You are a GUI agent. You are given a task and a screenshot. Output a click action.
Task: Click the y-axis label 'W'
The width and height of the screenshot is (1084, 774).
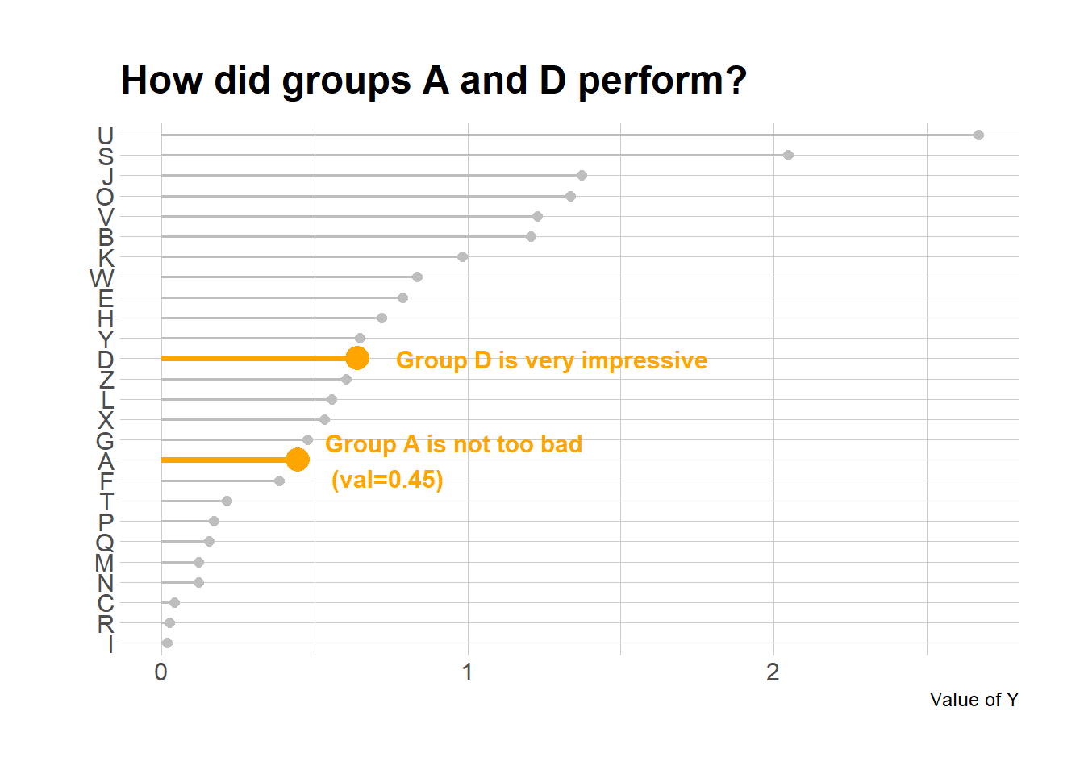click(x=102, y=278)
